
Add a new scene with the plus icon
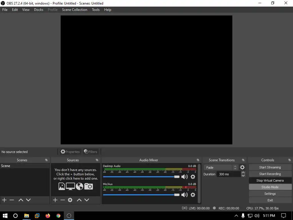(x=4, y=200)
